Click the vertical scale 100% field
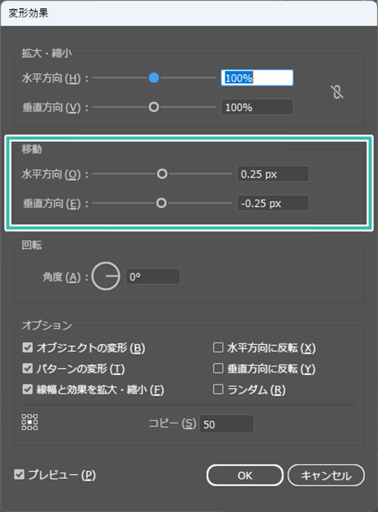 (257, 107)
